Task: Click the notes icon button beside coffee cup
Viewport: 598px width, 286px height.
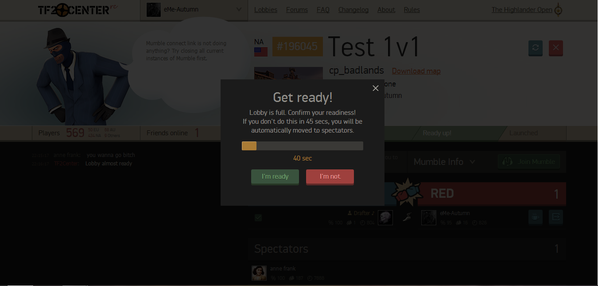Action: coord(556,217)
